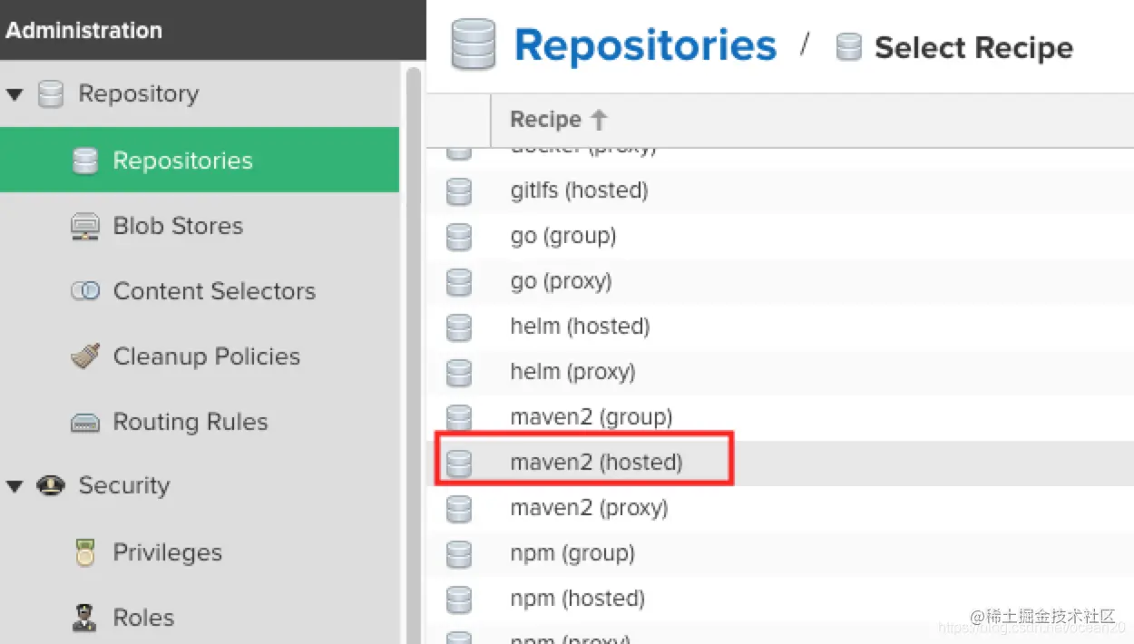Open Content Selectors page
The width and height of the screenshot is (1134, 644).
pyautogui.click(x=214, y=291)
